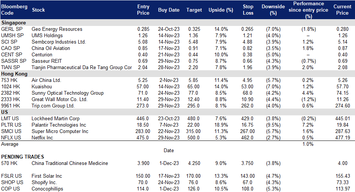This screenshot has width=355, height=192.
Task: Click the 'SASSR SP' code cell
Action: tap(14, 61)
